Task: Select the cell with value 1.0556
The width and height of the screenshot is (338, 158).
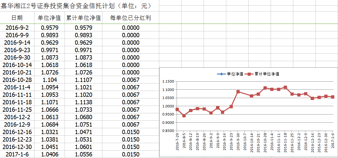Action: point(83,154)
